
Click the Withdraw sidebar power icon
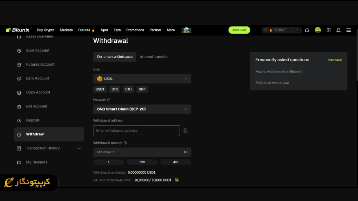[19, 135]
